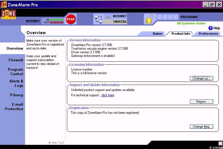Click the networked computers icon

[98, 19]
